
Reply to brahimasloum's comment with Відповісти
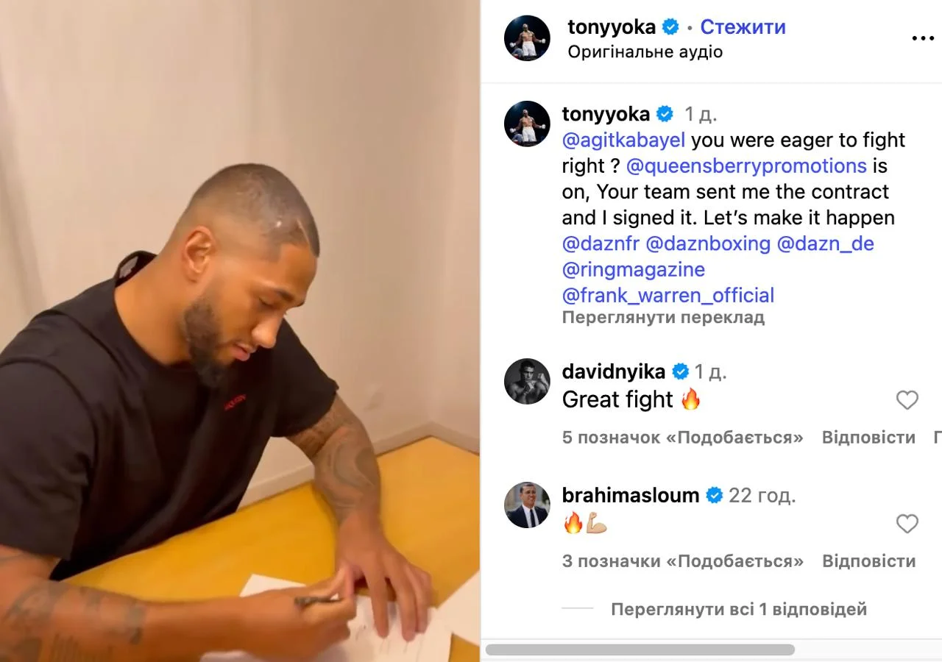click(868, 560)
